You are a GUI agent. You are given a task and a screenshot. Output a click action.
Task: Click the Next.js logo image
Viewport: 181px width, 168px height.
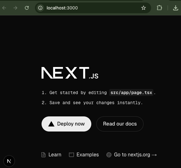coord(70,73)
